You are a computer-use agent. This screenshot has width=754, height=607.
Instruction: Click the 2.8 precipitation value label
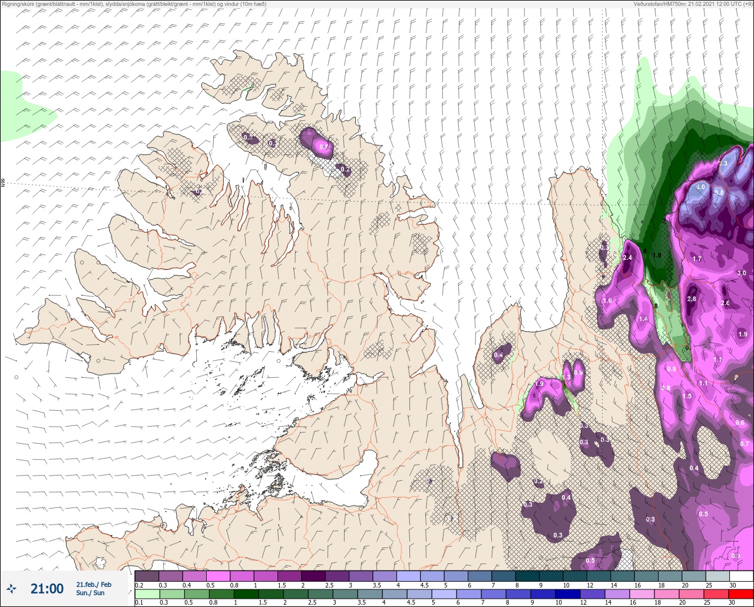click(692, 299)
